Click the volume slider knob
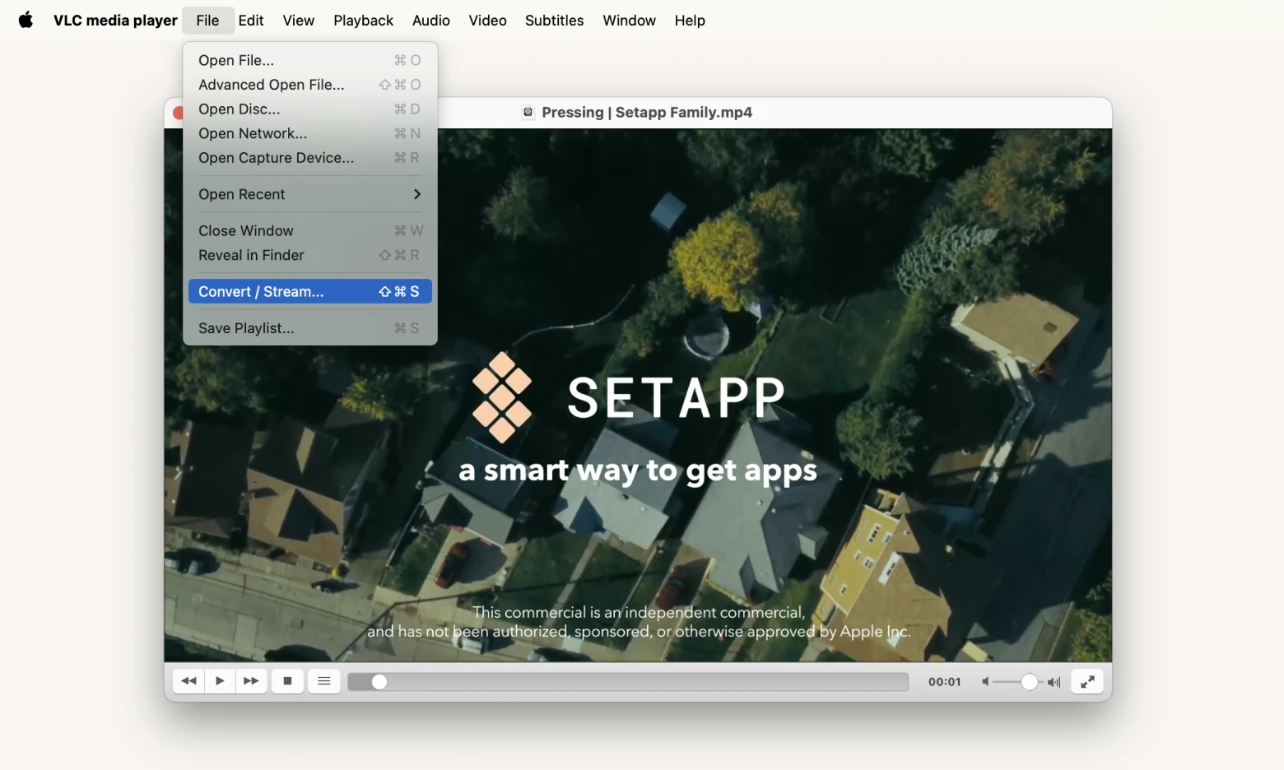Viewport: 1284px width, 770px height. click(x=1029, y=682)
